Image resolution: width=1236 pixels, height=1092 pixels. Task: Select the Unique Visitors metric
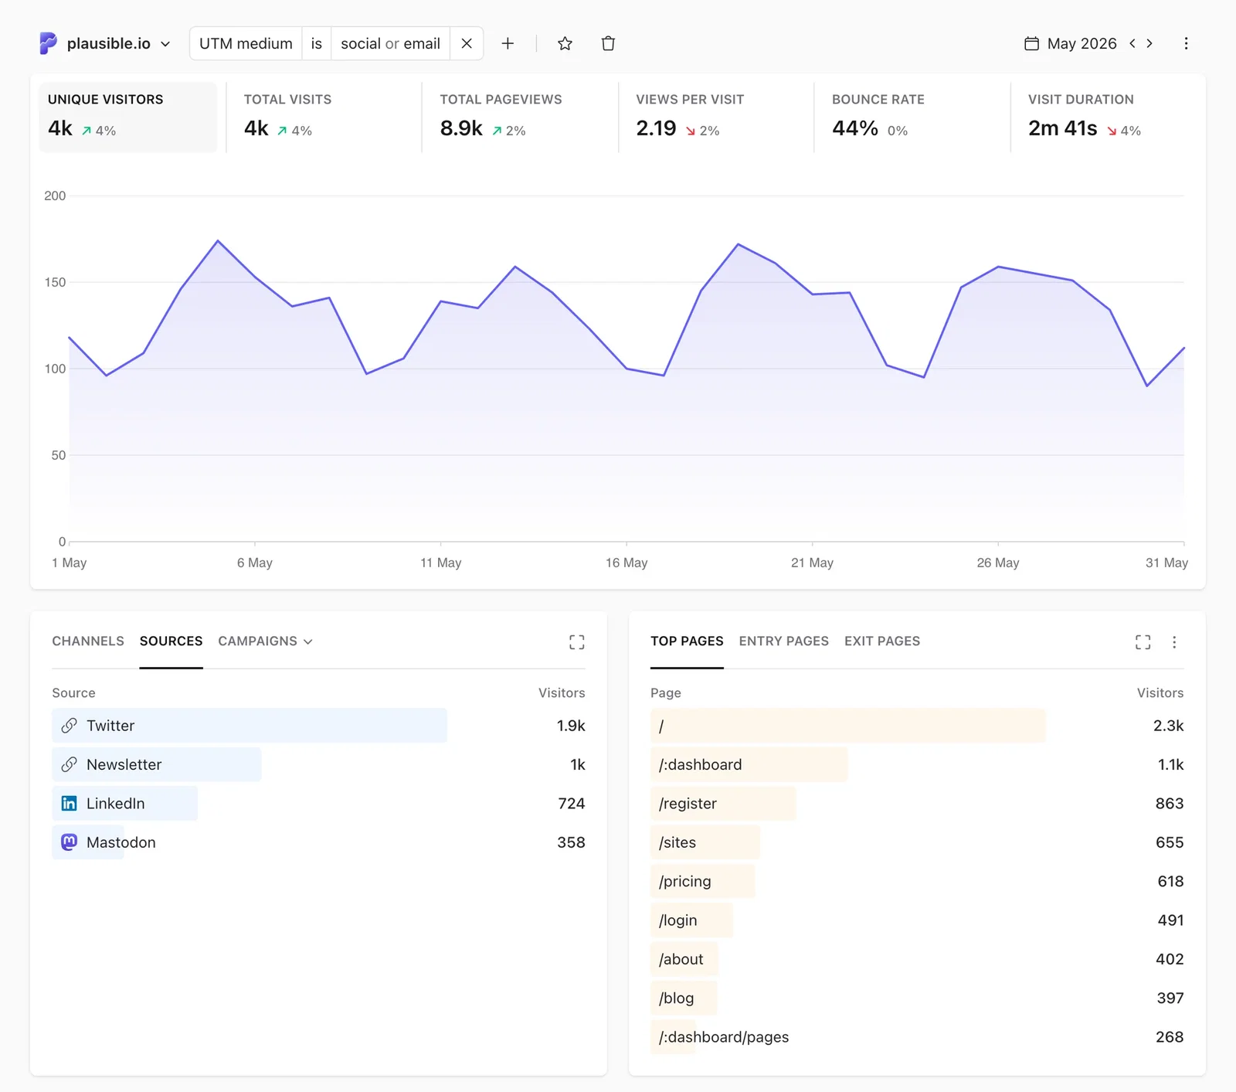[x=128, y=117]
